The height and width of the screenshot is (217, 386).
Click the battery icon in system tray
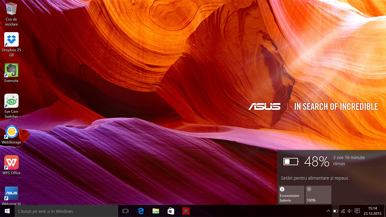[x=336, y=211]
